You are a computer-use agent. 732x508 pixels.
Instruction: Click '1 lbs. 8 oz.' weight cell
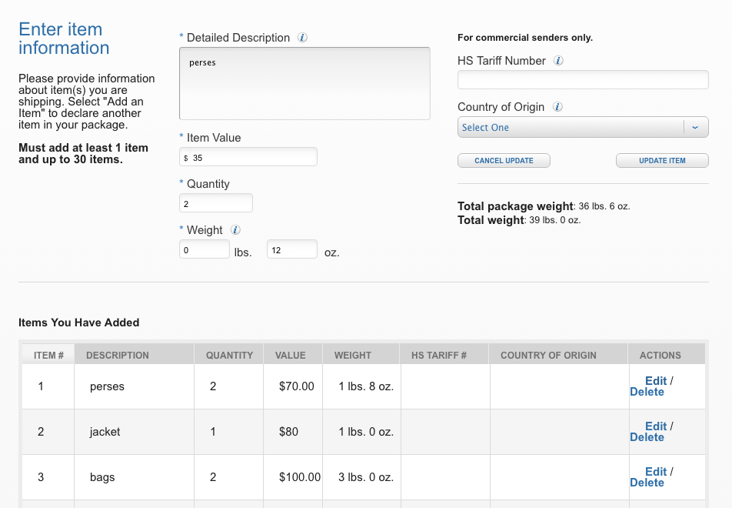click(362, 386)
